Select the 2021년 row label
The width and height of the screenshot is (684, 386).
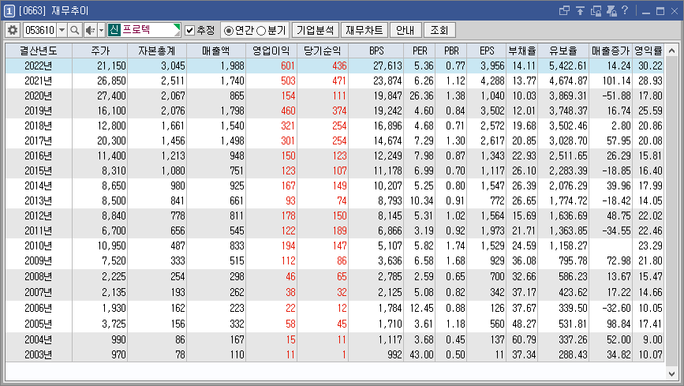click(39, 81)
